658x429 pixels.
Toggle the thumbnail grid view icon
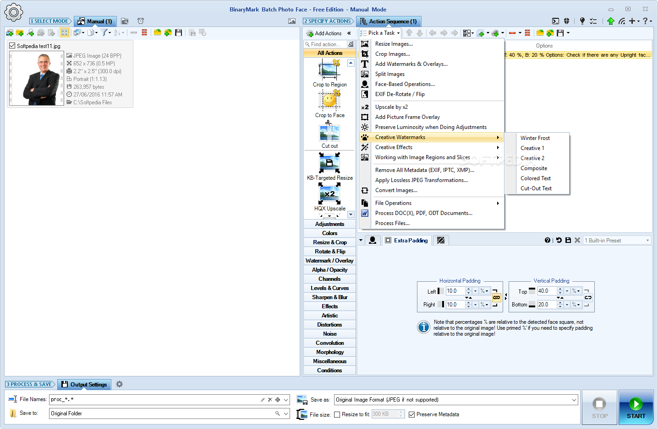[65, 32]
